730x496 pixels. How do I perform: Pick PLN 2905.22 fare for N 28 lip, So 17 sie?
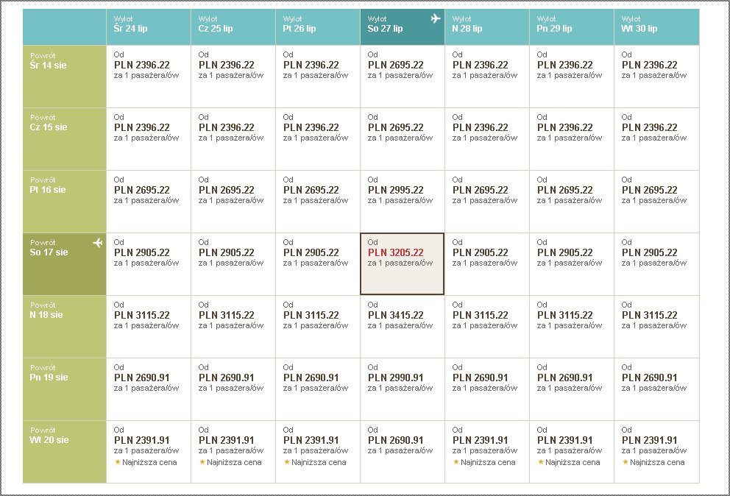[x=487, y=264]
